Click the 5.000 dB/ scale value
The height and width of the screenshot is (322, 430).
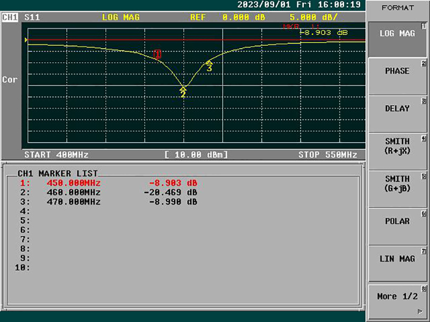pos(314,17)
